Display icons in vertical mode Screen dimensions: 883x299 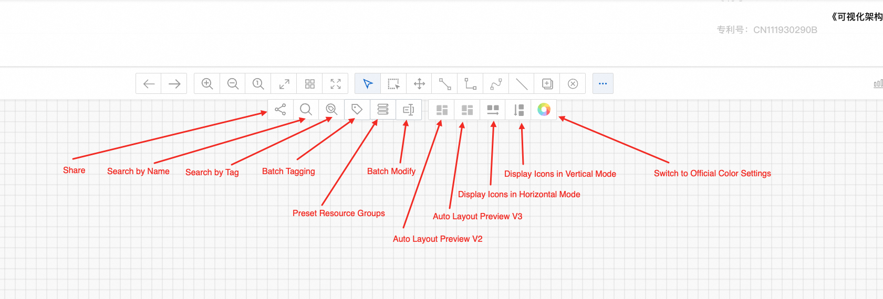pyautogui.click(x=518, y=110)
